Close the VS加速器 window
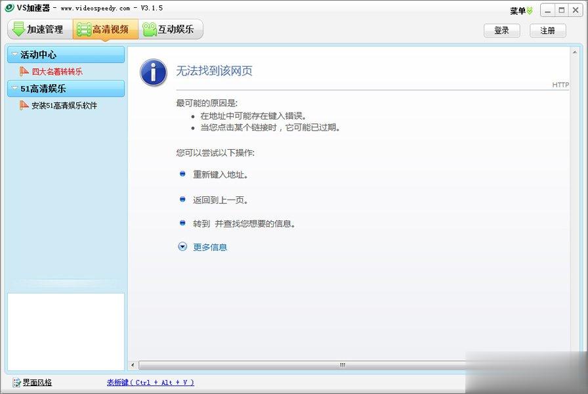 [x=576, y=11]
